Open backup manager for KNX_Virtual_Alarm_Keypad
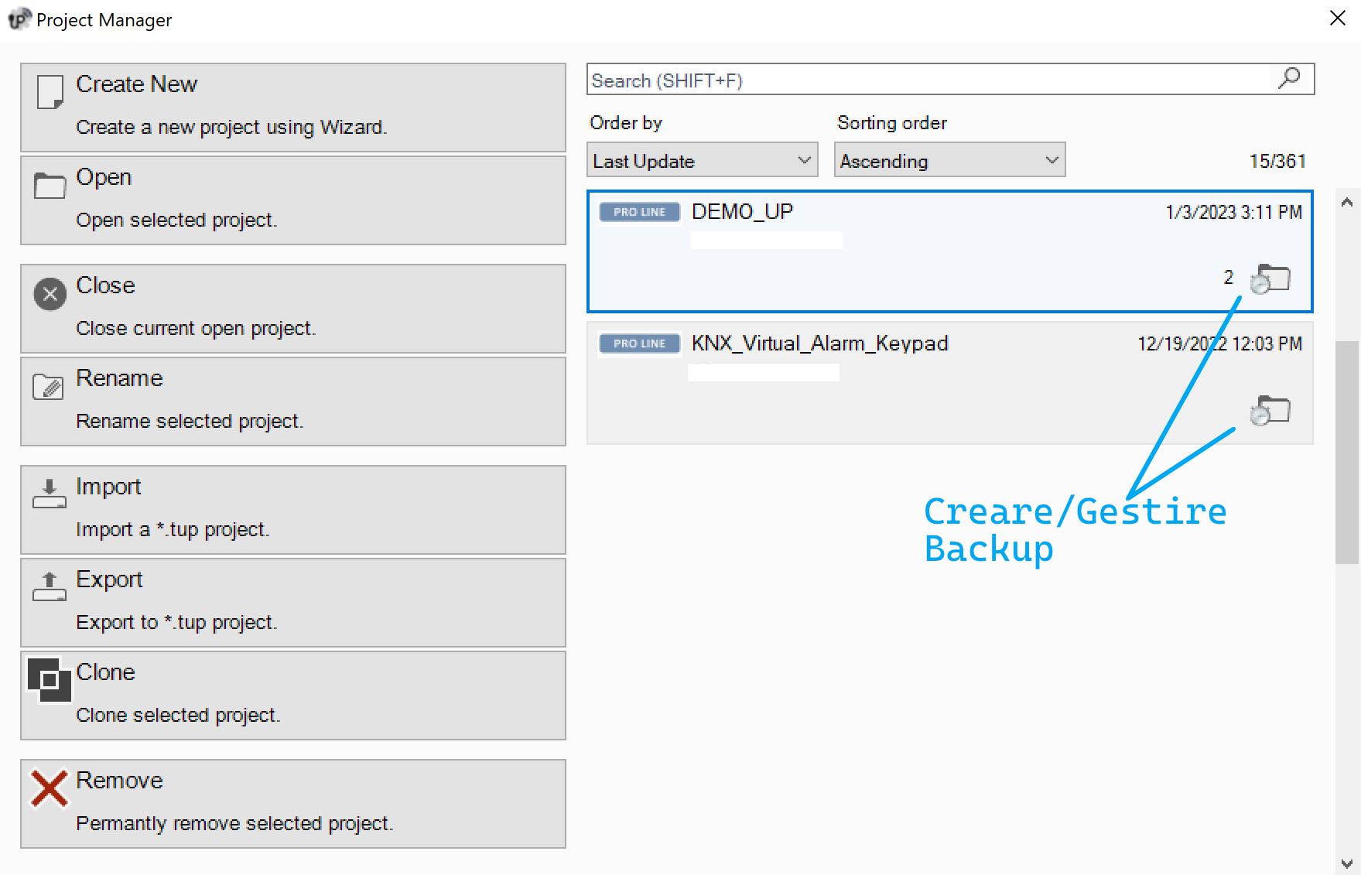 [1270, 411]
